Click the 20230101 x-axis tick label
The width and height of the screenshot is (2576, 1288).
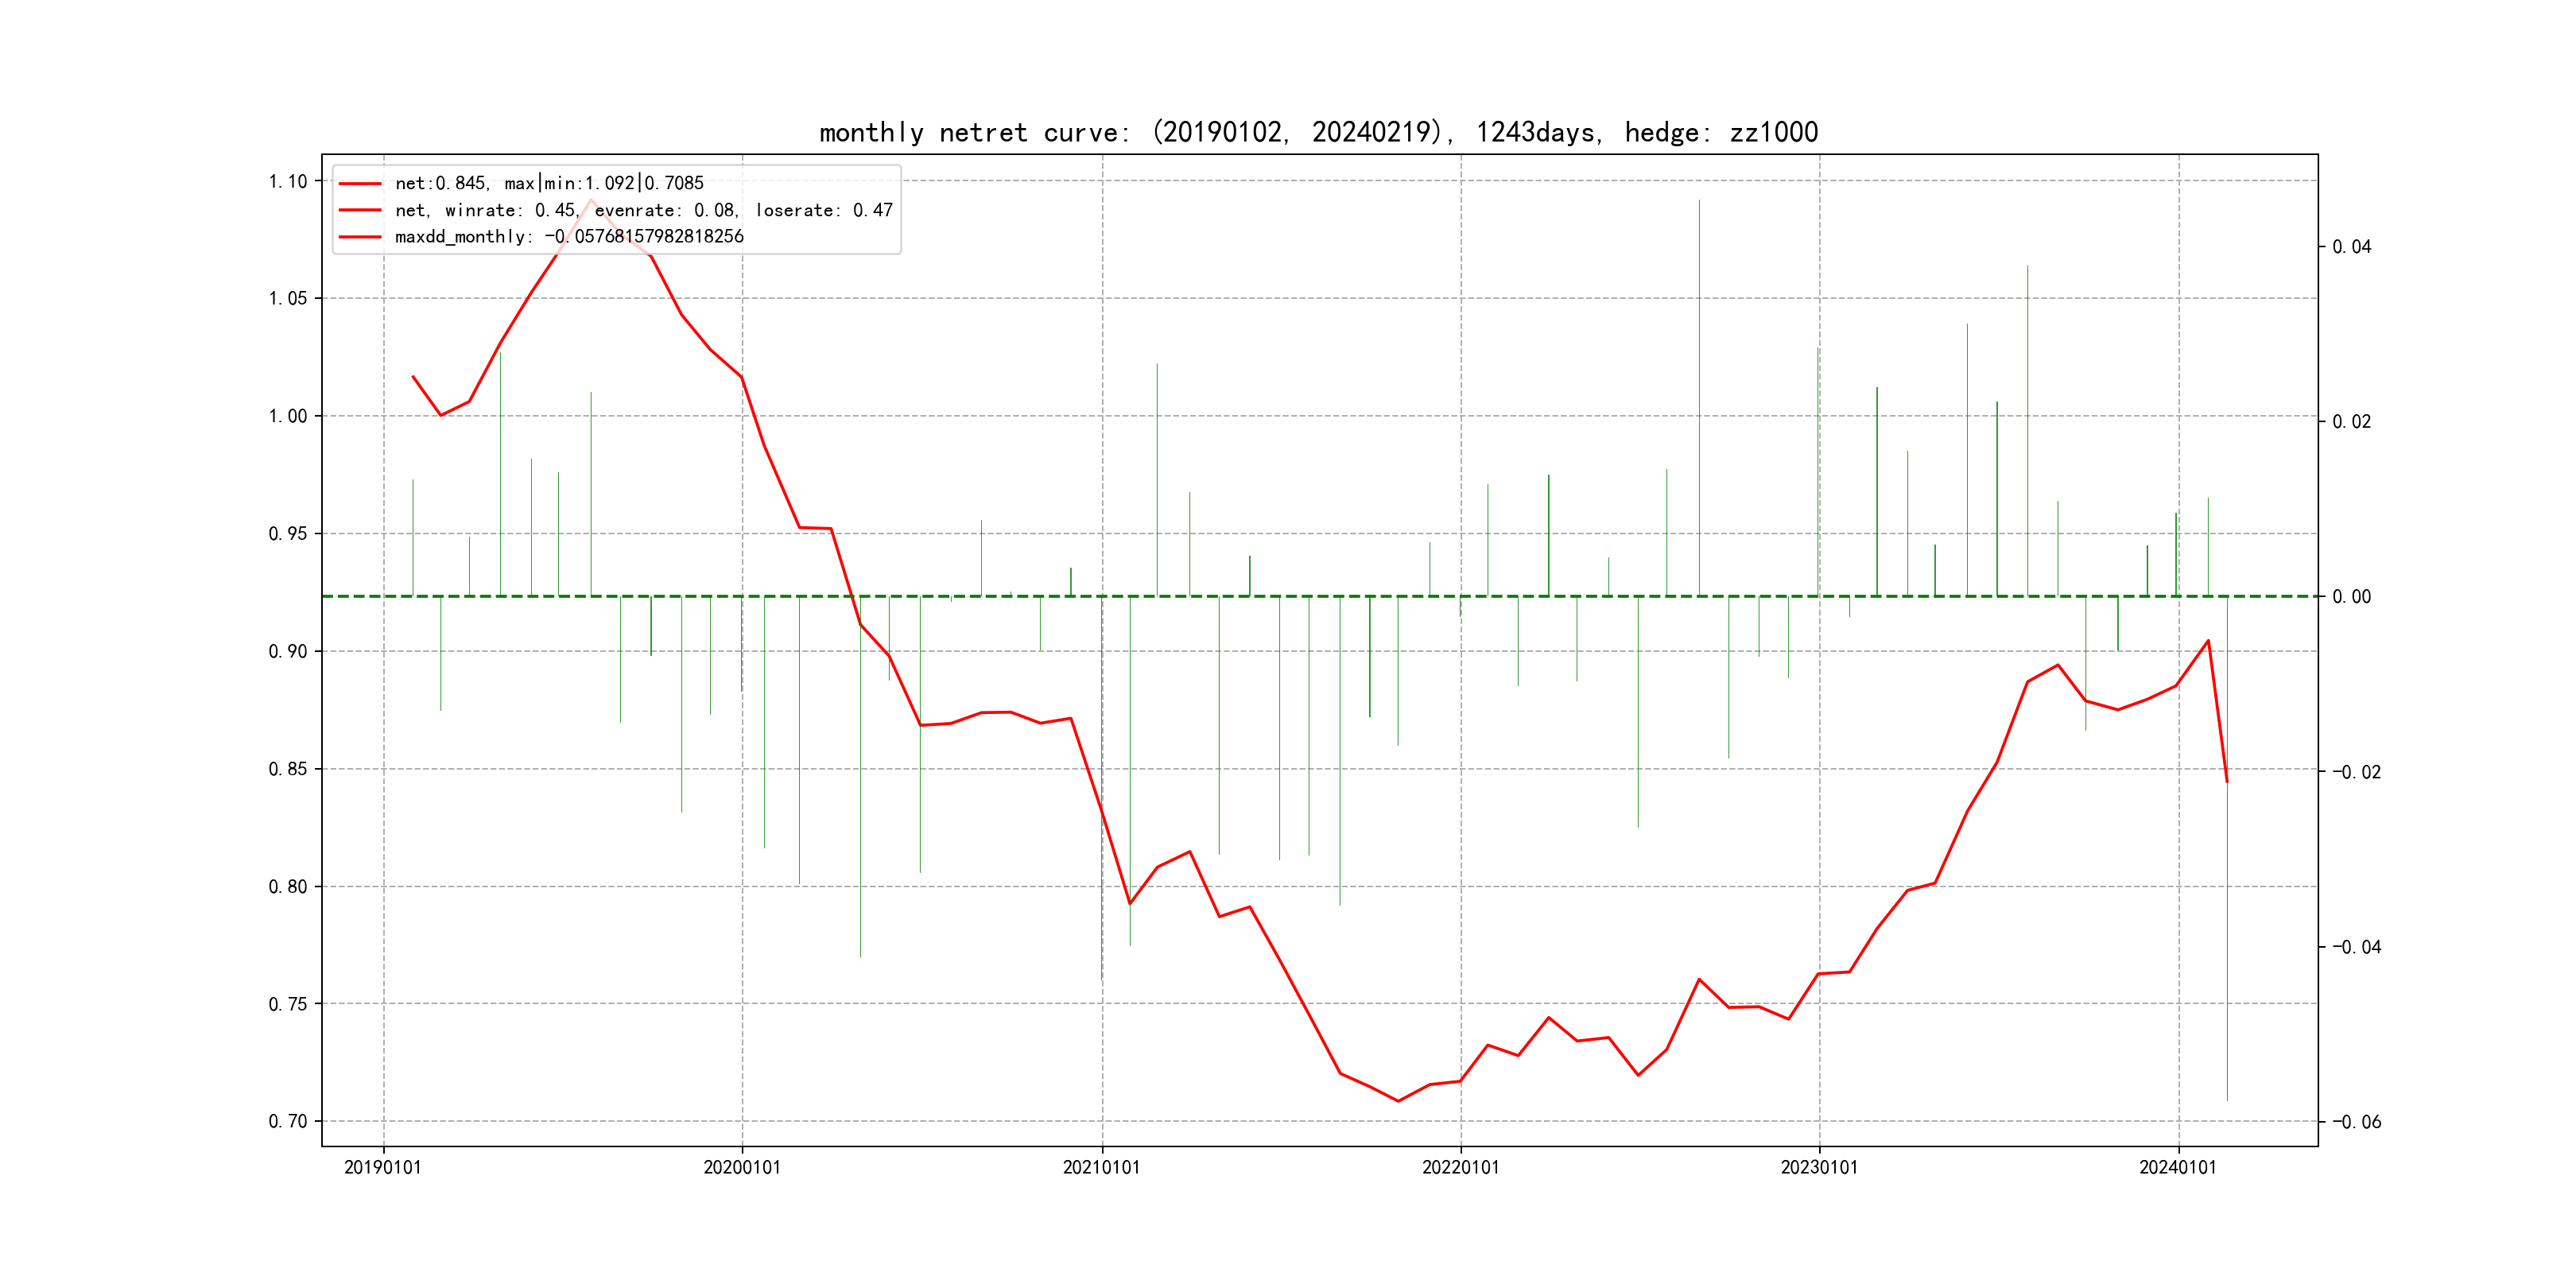point(1819,1167)
